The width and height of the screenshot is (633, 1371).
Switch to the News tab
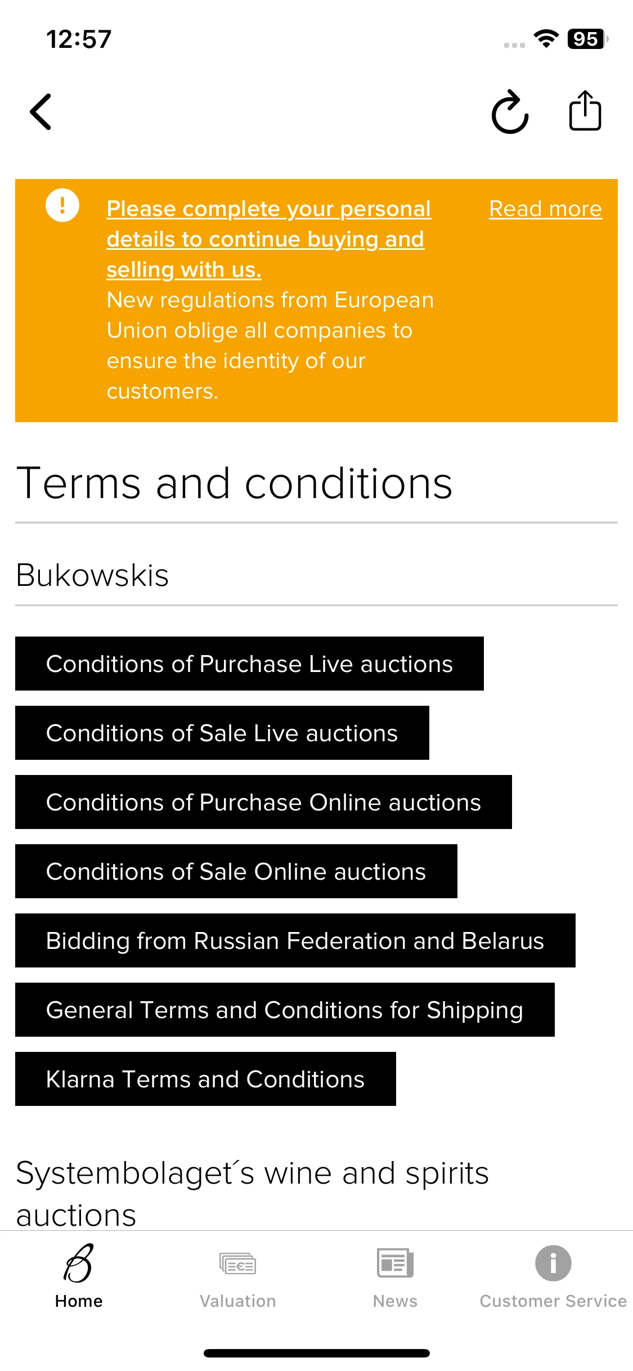click(395, 1276)
